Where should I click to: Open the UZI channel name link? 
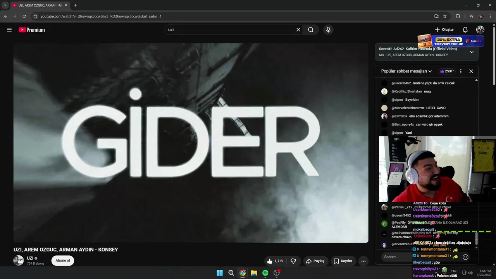click(x=30, y=258)
